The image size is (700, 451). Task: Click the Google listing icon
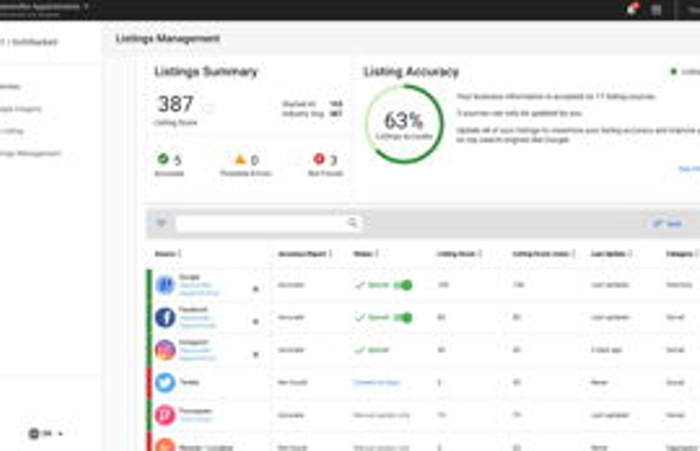[x=165, y=285]
